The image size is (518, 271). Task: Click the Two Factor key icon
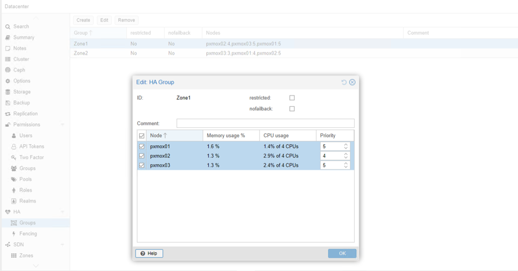(14, 158)
